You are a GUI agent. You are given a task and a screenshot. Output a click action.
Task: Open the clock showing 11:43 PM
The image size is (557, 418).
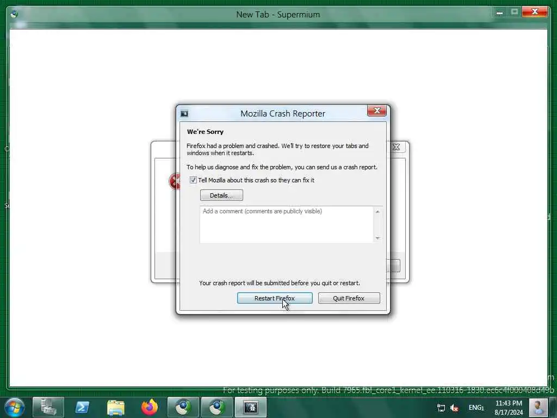coord(509,408)
